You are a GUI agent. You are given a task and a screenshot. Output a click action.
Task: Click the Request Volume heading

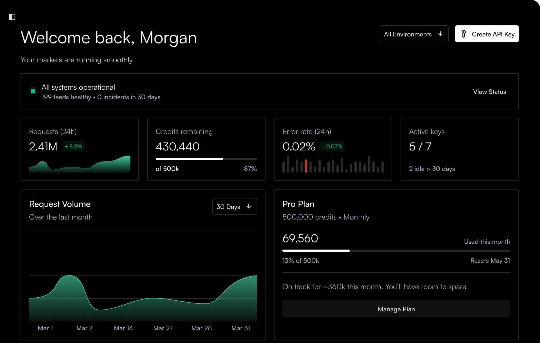point(60,204)
